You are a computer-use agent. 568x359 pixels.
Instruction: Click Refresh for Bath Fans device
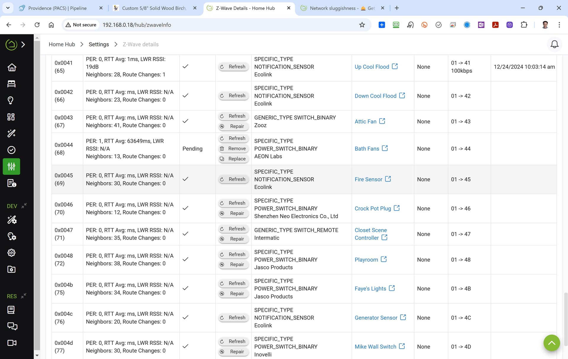(x=233, y=138)
